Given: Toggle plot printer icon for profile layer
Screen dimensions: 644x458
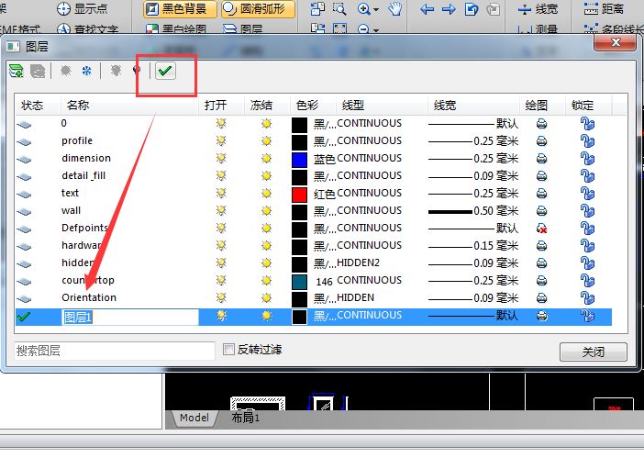Looking at the screenshot, I should [x=542, y=141].
